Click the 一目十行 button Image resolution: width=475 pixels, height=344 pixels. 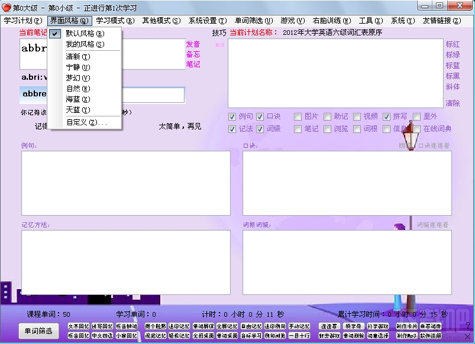coord(299,336)
